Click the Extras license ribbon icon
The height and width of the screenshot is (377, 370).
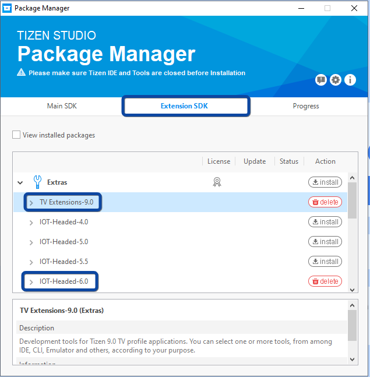pos(217,182)
